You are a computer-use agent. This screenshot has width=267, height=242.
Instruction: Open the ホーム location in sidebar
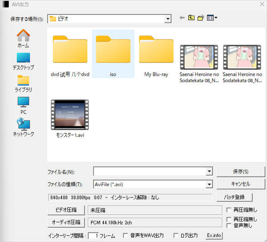pyautogui.click(x=23, y=39)
